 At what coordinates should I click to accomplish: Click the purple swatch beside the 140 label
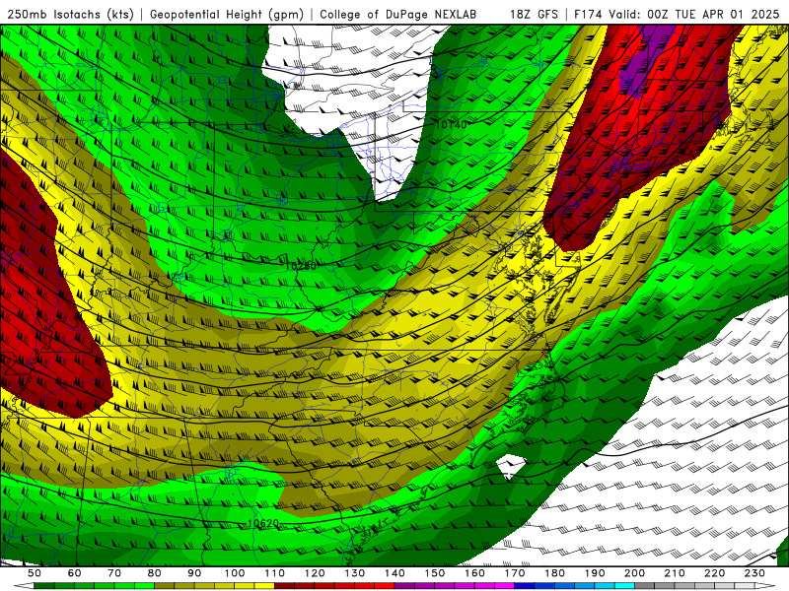point(404,586)
